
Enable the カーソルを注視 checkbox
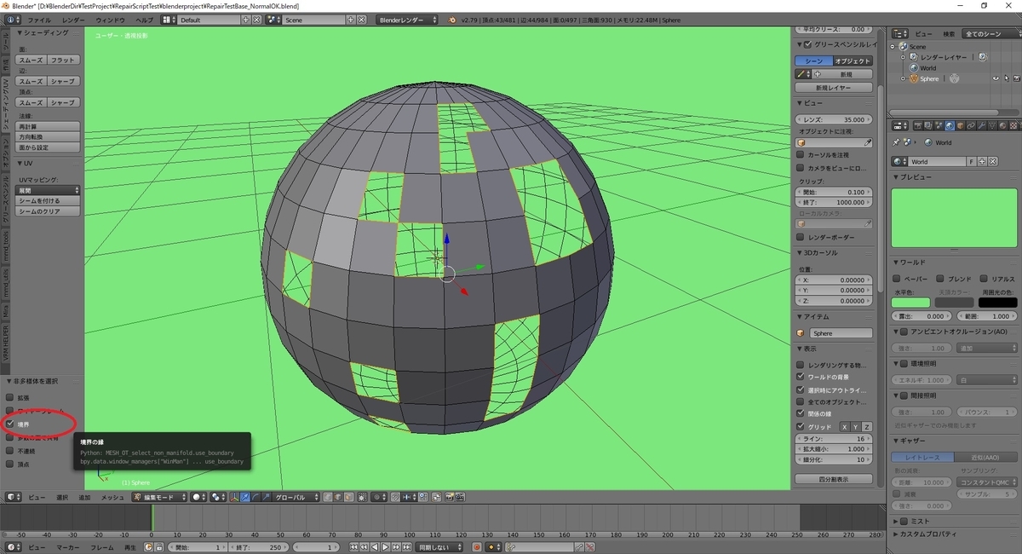point(800,155)
